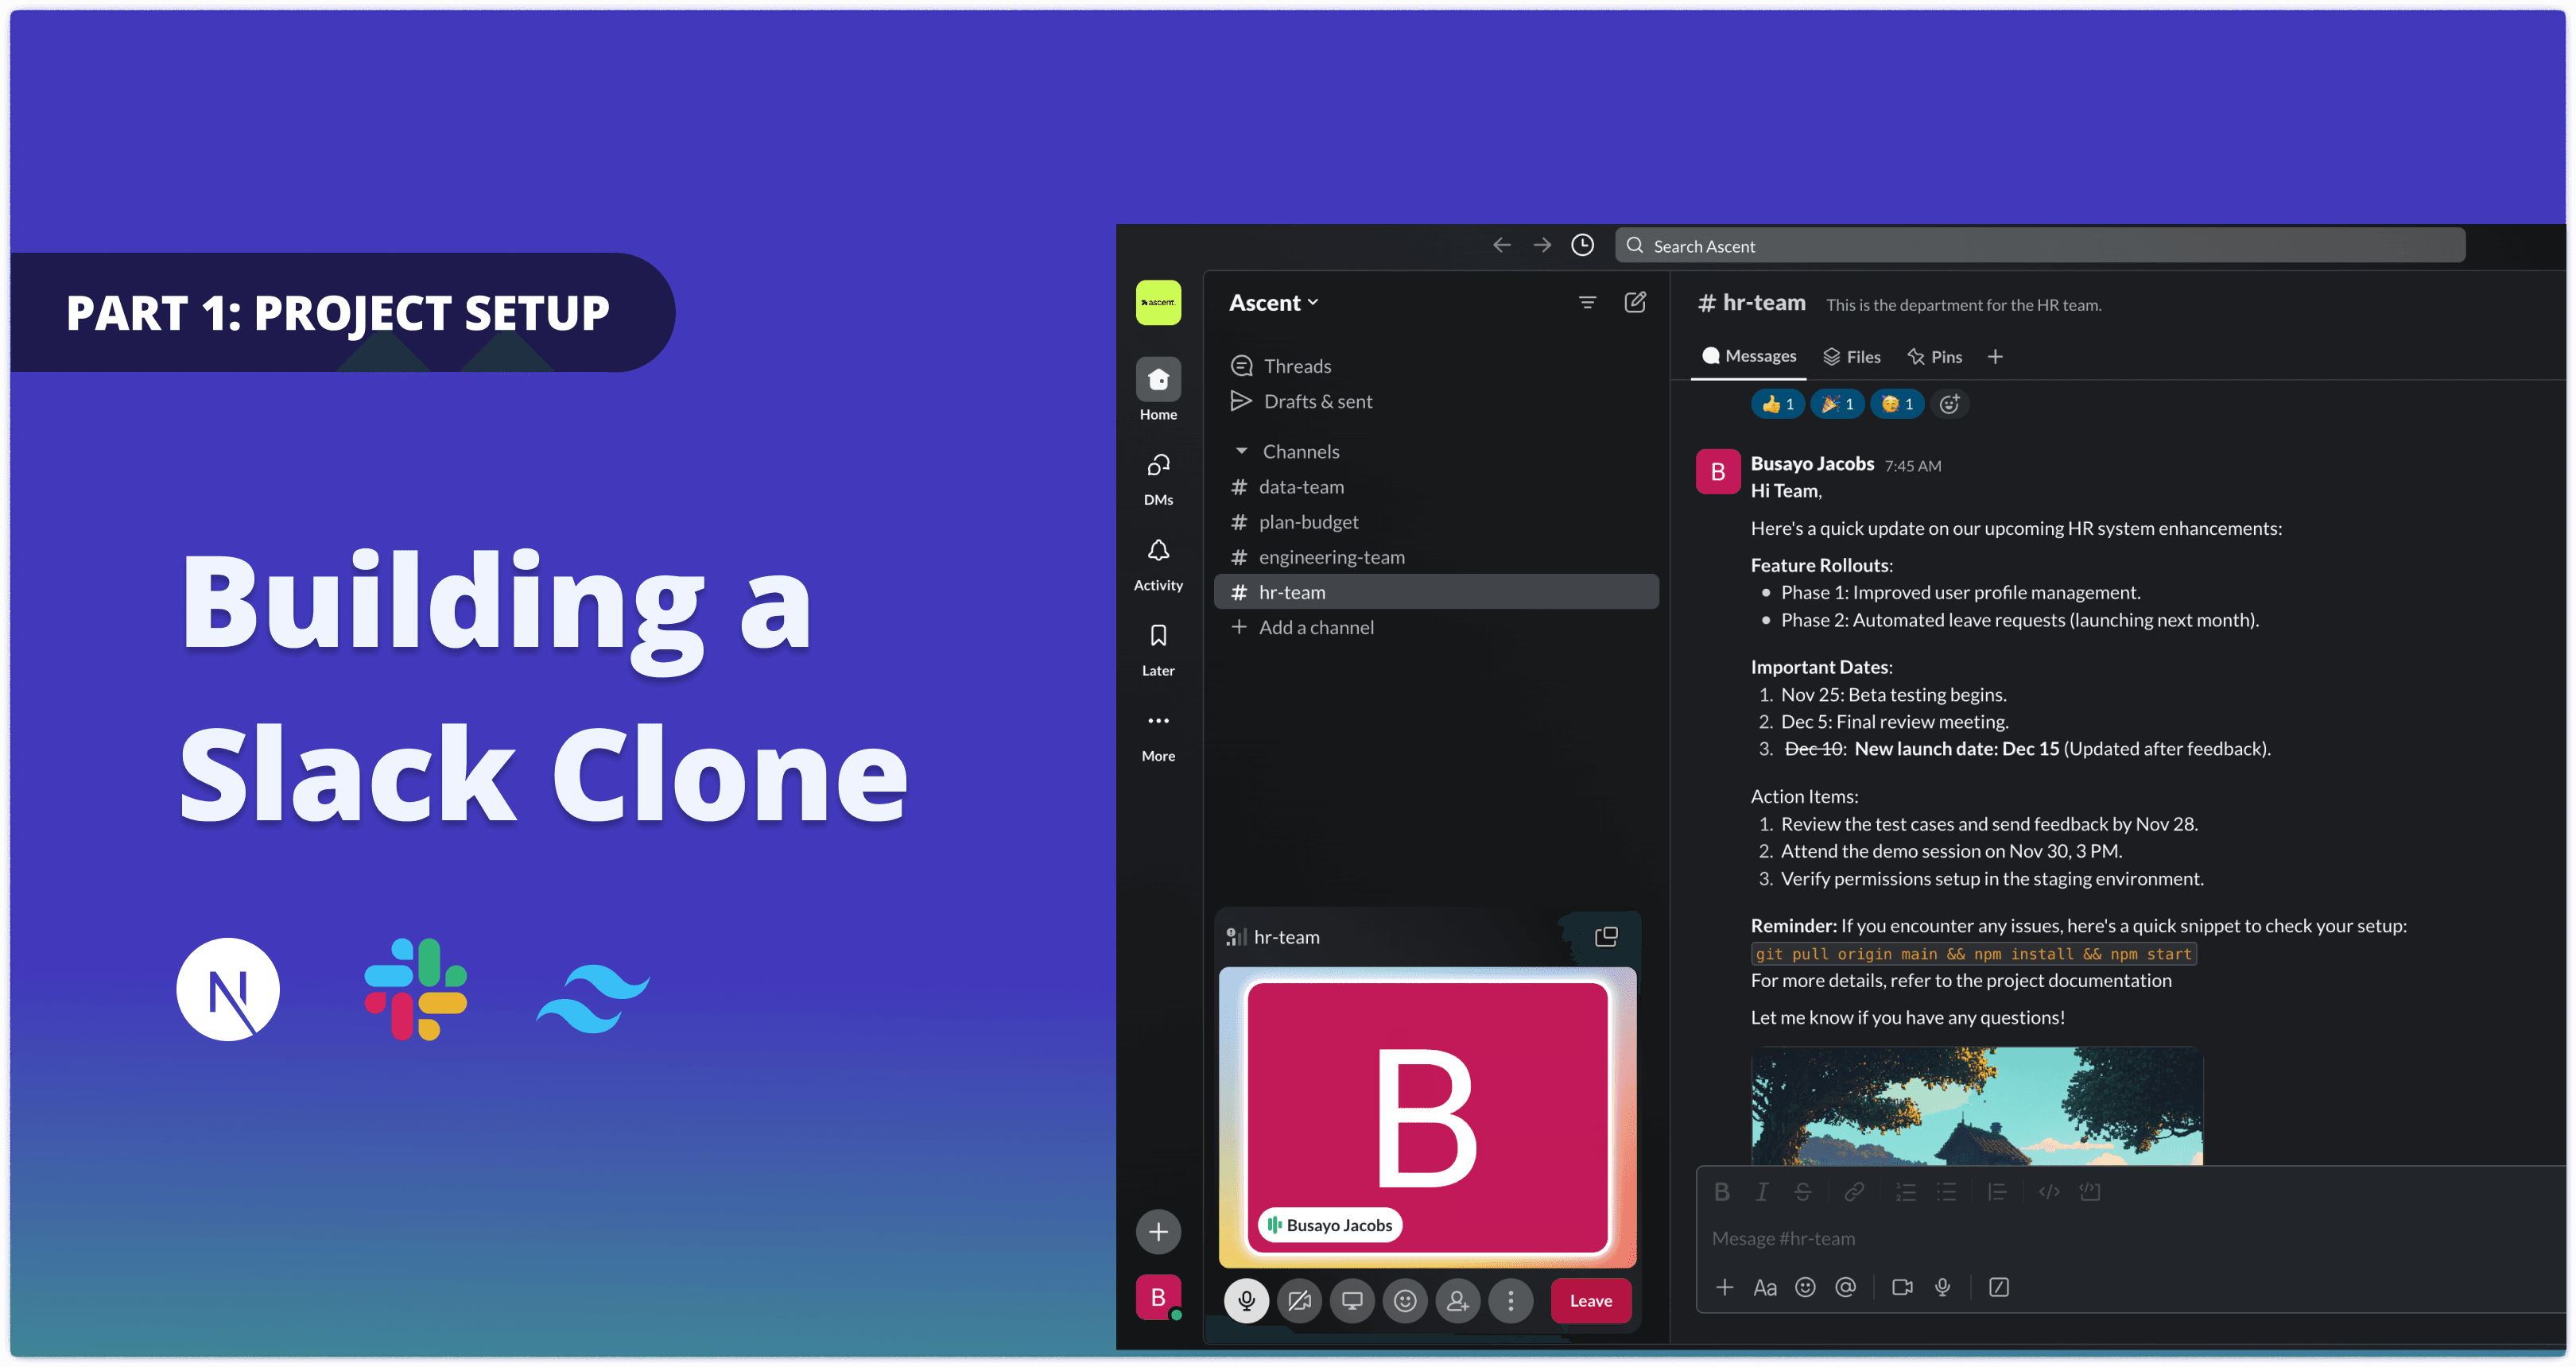The width and height of the screenshot is (2576, 1367).
Task: Toggle code block formatting
Action: point(2090,1191)
